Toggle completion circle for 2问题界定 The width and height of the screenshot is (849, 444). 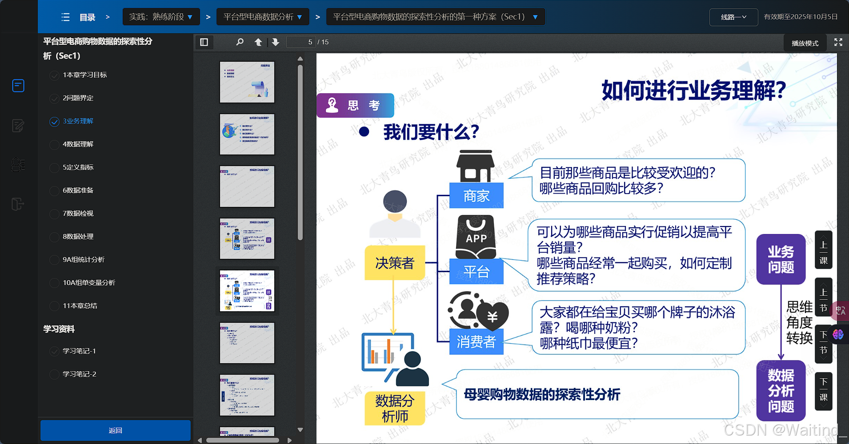[54, 98]
